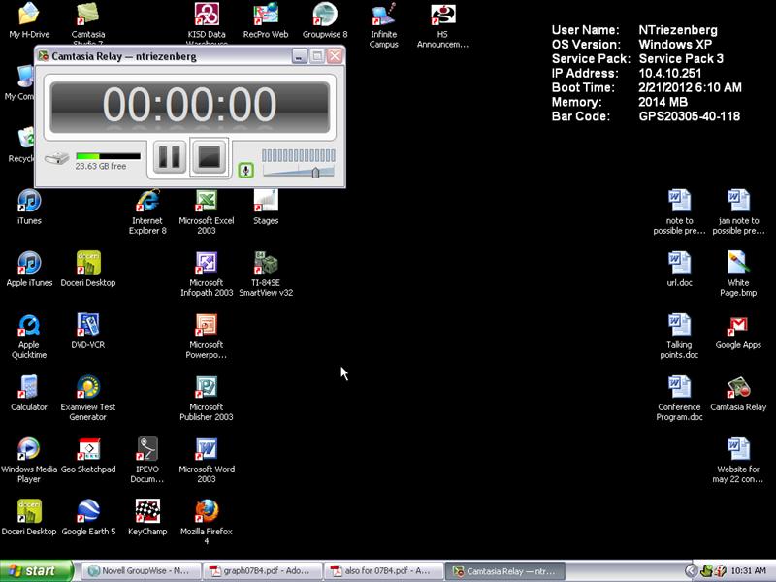Viewport: 776px width, 582px height.
Task: Select the Stages desktop icon
Action: click(x=266, y=207)
